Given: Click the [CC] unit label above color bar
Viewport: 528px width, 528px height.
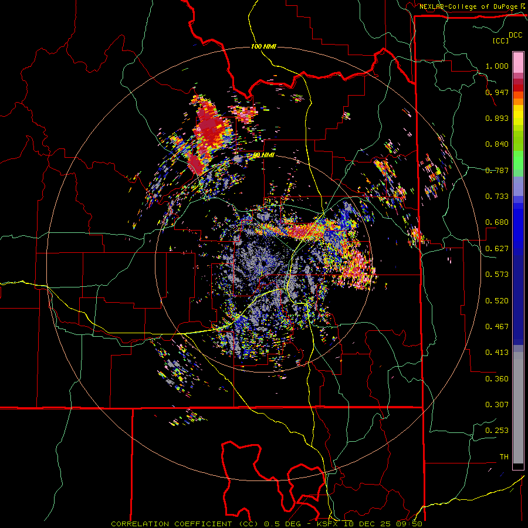Looking at the screenshot, I should (x=501, y=40).
